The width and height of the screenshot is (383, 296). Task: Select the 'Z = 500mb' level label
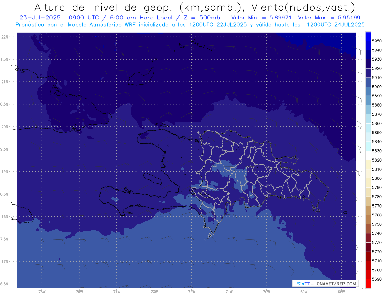[x=202, y=18]
